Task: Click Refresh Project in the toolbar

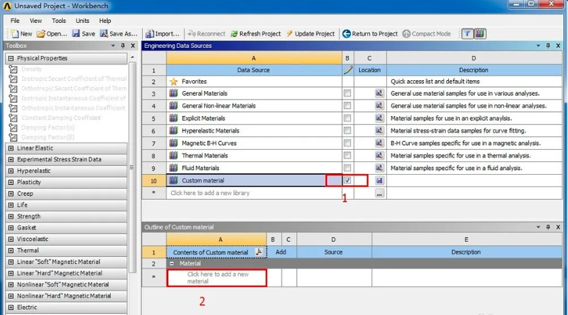Action: point(256,34)
